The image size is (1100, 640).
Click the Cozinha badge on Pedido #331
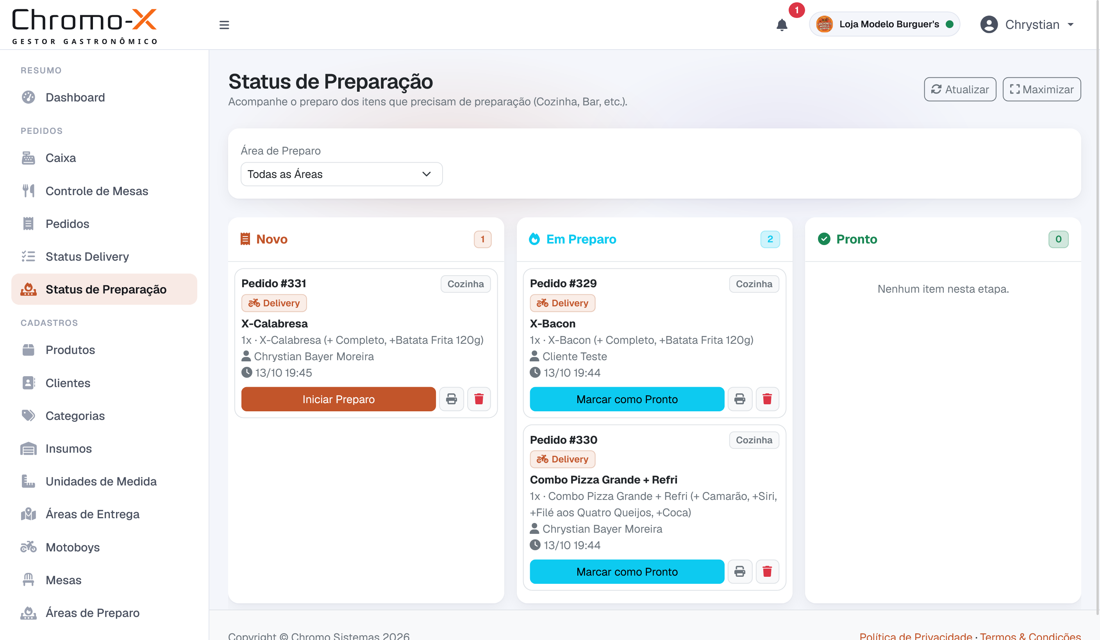(x=465, y=284)
